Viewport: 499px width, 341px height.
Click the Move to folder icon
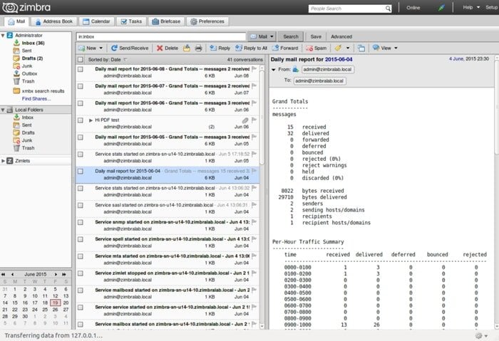[187, 48]
